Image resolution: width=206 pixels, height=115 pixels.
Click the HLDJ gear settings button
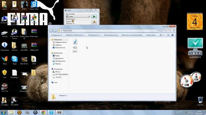click(94, 22)
